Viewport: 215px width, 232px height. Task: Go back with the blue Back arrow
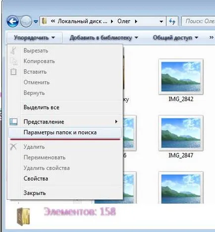tap(12, 21)
